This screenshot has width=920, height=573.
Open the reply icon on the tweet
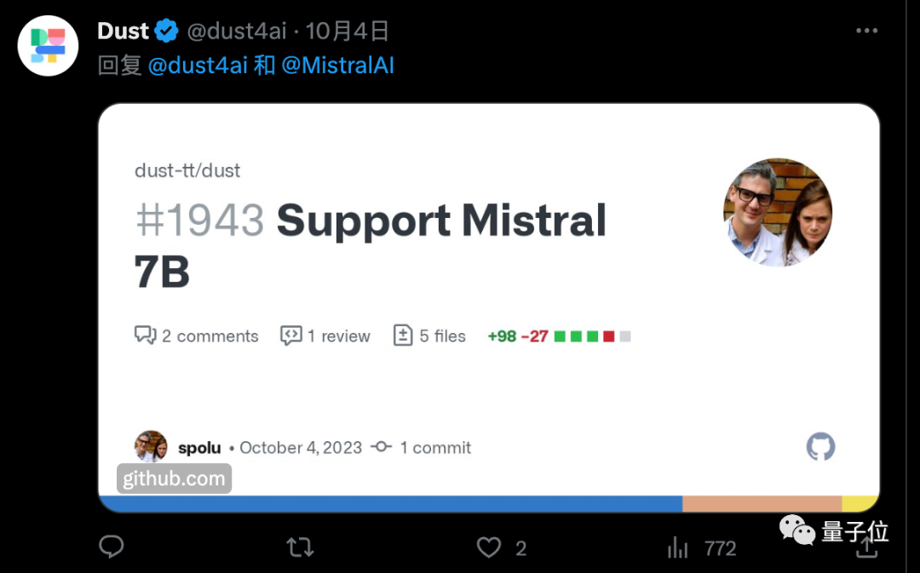coord(111,547)
